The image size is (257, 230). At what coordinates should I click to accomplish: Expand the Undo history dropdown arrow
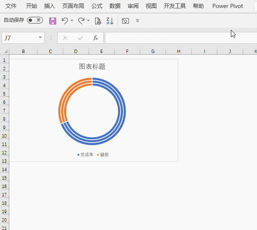(x=72, y=21)
